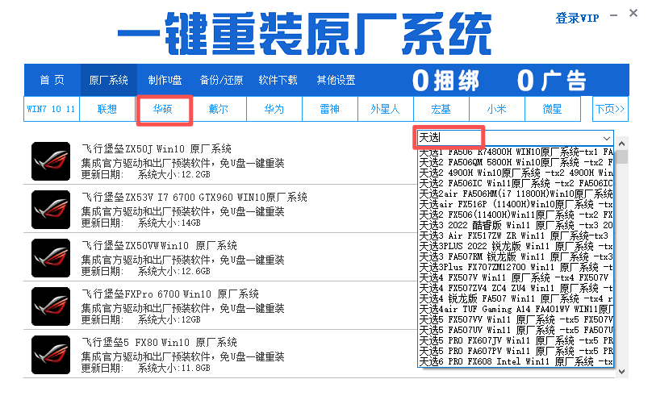Click ROG icon of 飞行堡垒FXPro 6700 entry
The height and width of the screenshot is (400, 652).
point(51,306)
